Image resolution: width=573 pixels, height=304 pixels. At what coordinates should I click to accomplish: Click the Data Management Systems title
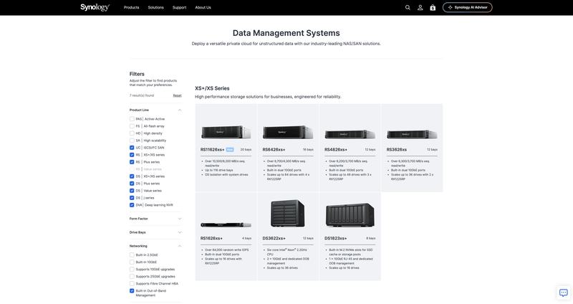pos(286,33)
